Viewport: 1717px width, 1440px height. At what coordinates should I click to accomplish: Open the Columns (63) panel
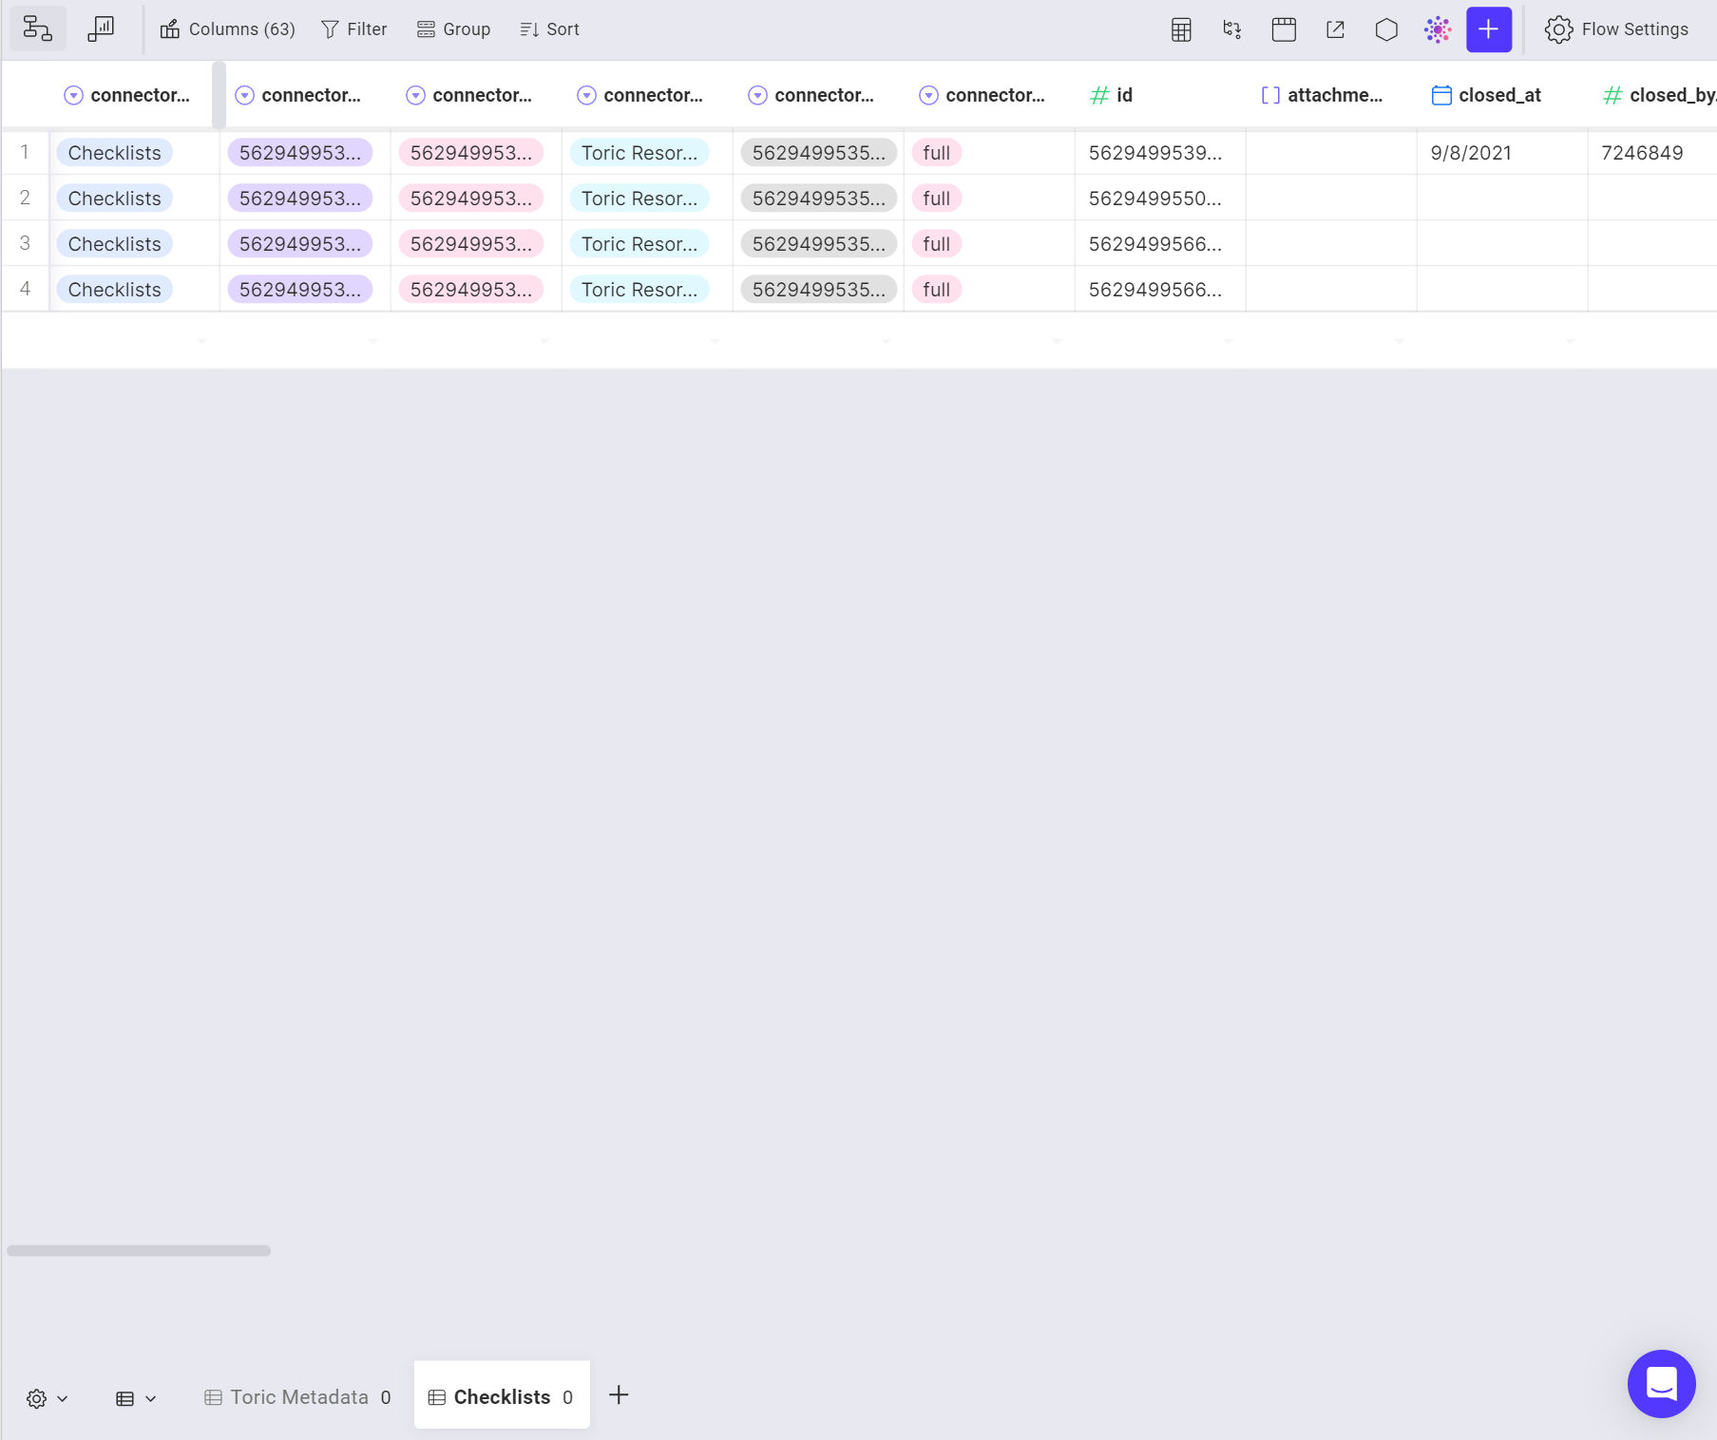[x=228, y=28]
